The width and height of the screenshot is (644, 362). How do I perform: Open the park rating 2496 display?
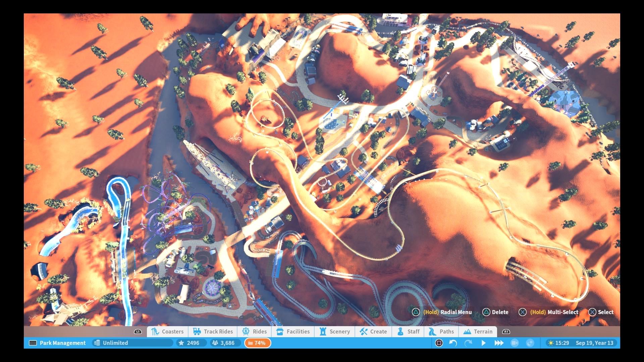192,343
